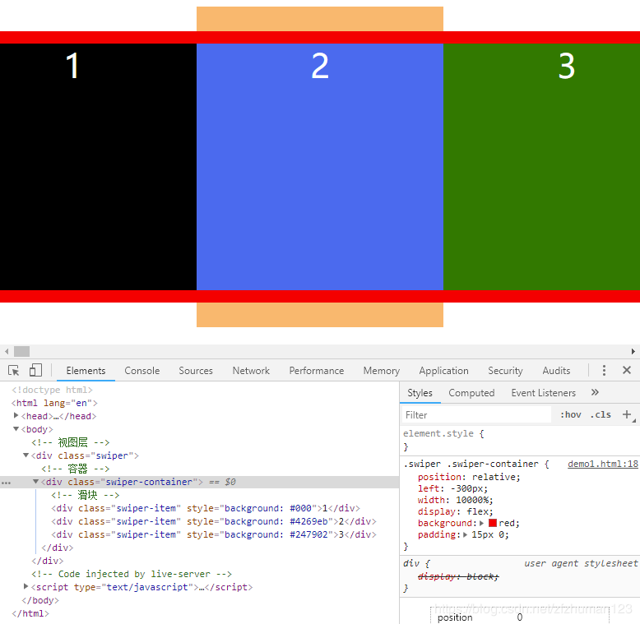
Task: Click the black slide labeled 1
Action: tap(99, 167)
